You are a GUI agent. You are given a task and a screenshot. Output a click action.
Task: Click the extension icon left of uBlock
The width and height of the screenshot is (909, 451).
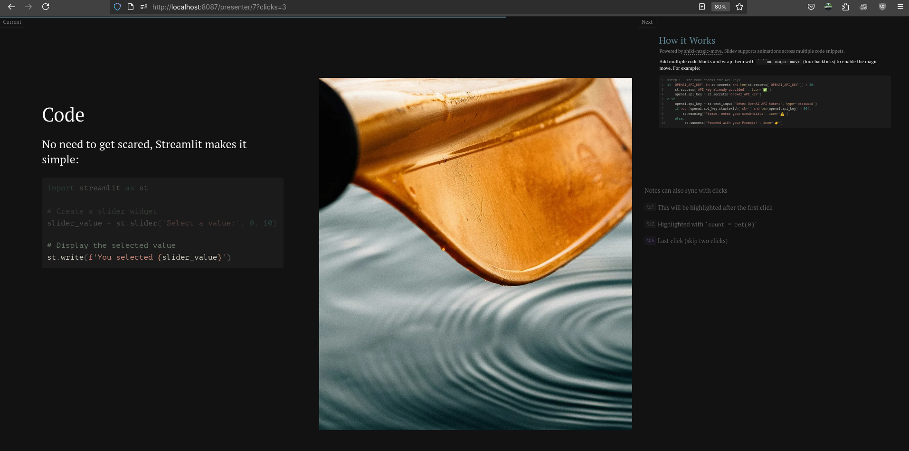[864, 7]
